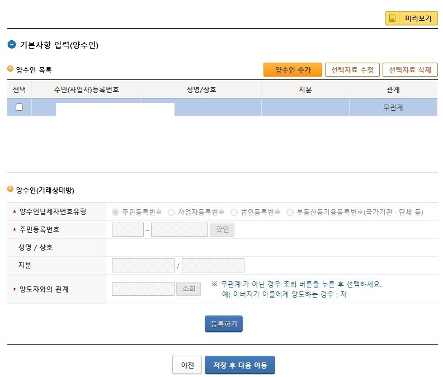Select the 법인등록번호 radio option
This screenshot has height=377, width=443.
tap(234, 212)
